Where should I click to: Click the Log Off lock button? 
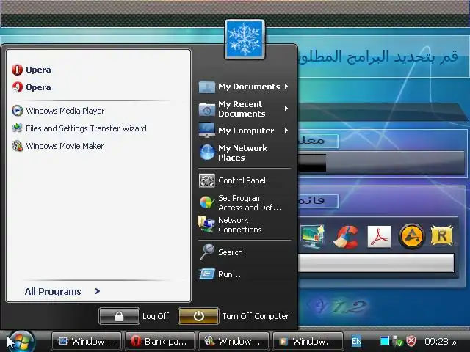[119, 316]
